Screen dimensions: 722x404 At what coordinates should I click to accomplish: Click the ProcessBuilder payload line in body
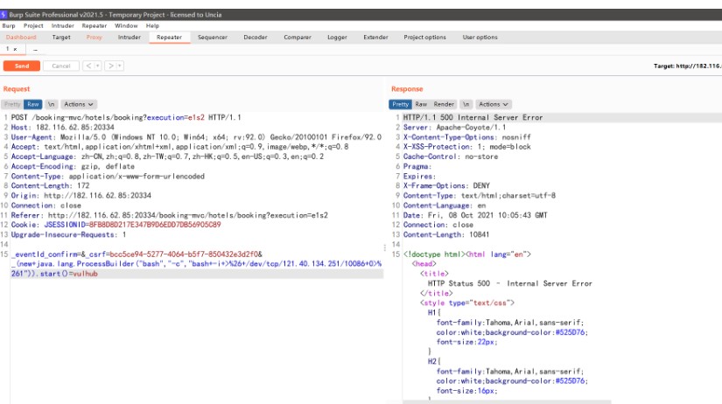coord(198,264)
